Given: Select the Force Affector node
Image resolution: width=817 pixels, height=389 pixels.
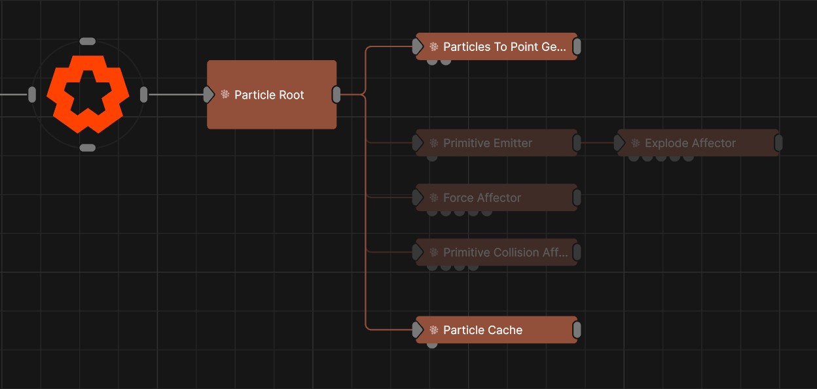Looking at the screenshot, I should (498, 197).
